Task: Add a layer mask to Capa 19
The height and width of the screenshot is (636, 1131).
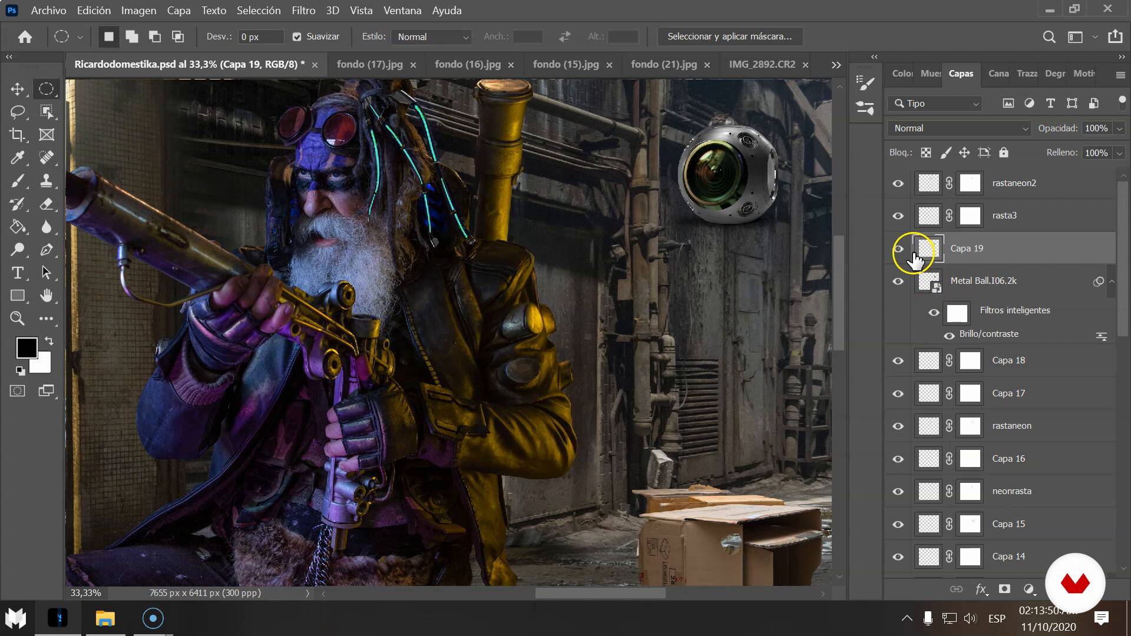Action: click(1004, 589)
